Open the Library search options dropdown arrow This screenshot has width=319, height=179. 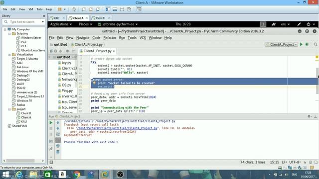(x=43, y=22)
